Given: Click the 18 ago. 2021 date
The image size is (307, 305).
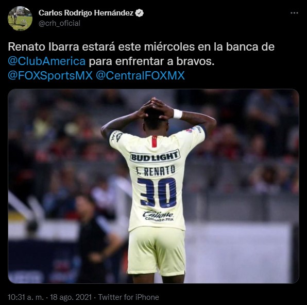Looking at the screenshot, I should coord(71,297).
